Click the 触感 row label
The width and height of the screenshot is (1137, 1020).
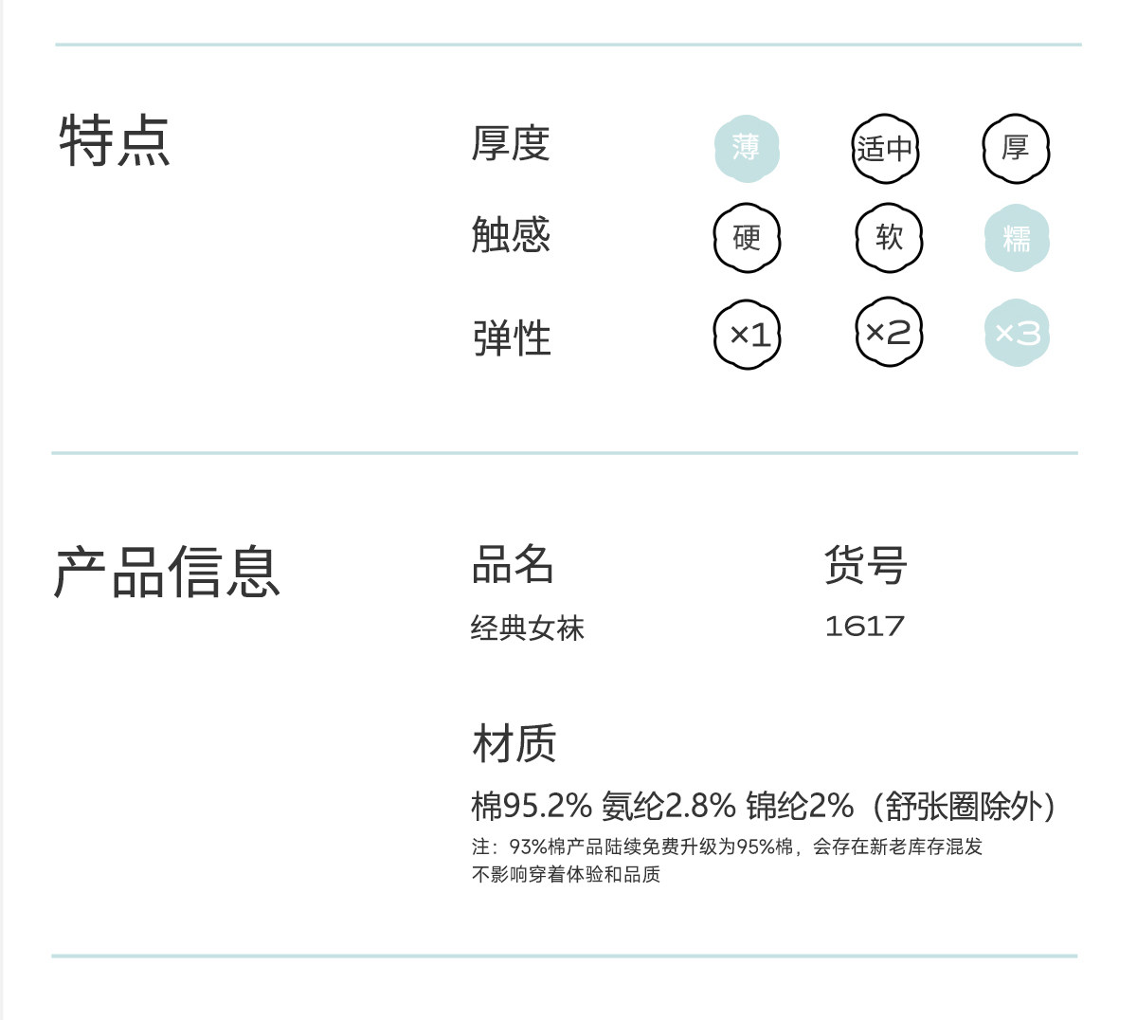click(511, 235)
